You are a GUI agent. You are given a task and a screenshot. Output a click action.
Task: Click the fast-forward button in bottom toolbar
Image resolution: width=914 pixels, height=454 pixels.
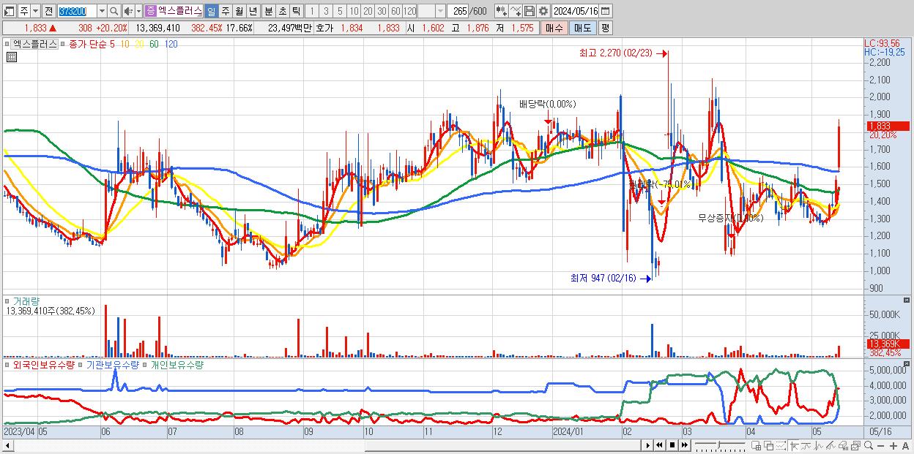[x=684, y=445]
